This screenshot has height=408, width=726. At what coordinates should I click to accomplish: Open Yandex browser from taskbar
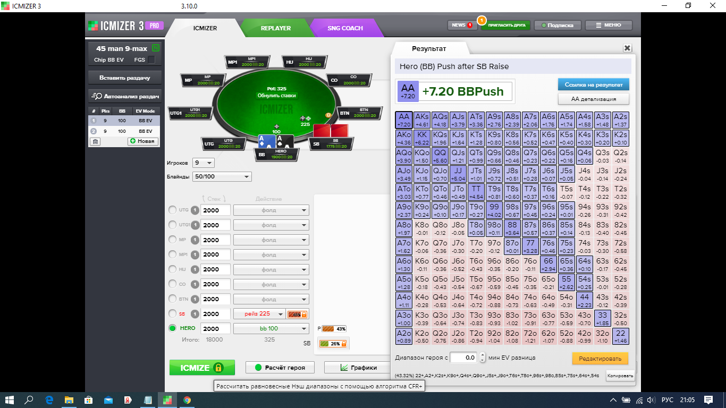(128, 399)
